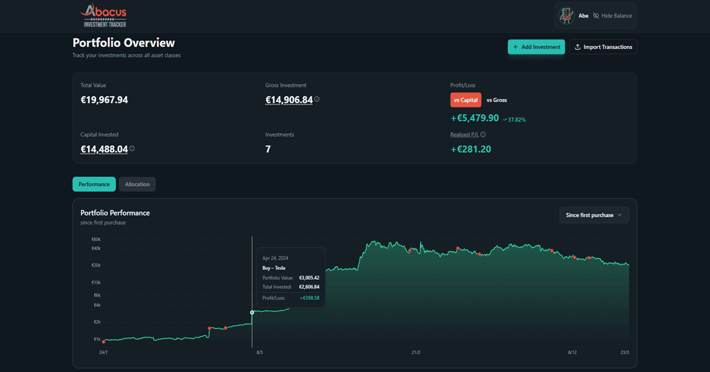The width and height of the screenshot is (710, 372).
Task: Click the Apr 24, 2024 tooltip date
Action: [275, 258]
